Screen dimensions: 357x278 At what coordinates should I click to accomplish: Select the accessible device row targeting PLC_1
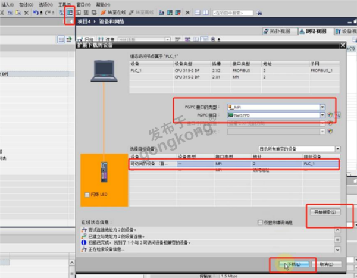[234, 164]
